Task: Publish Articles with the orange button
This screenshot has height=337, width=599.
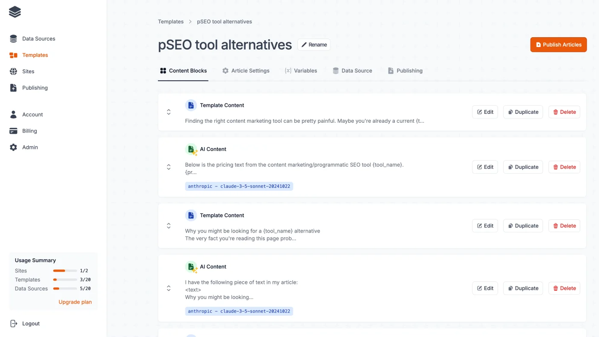Action: [558, 44]
